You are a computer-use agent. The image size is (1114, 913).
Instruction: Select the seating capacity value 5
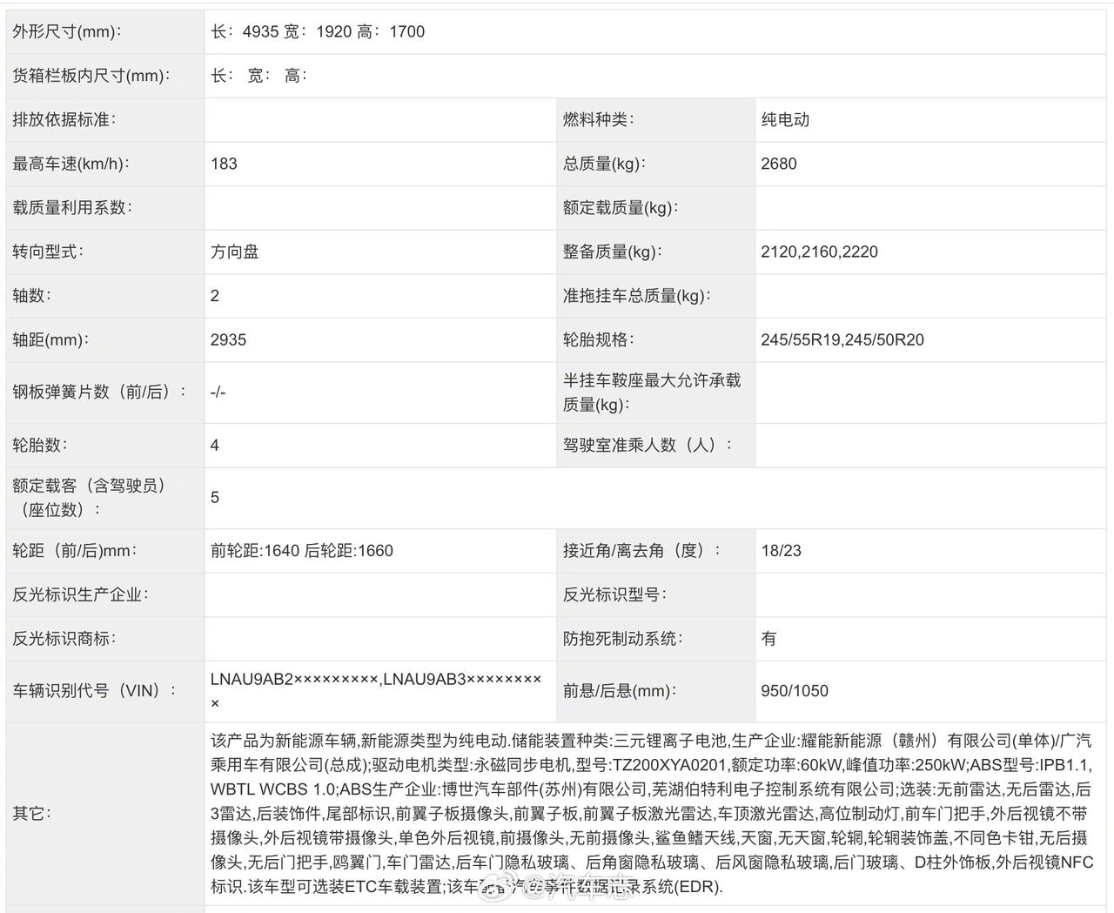pyautogui.click(x=215, y=497)
